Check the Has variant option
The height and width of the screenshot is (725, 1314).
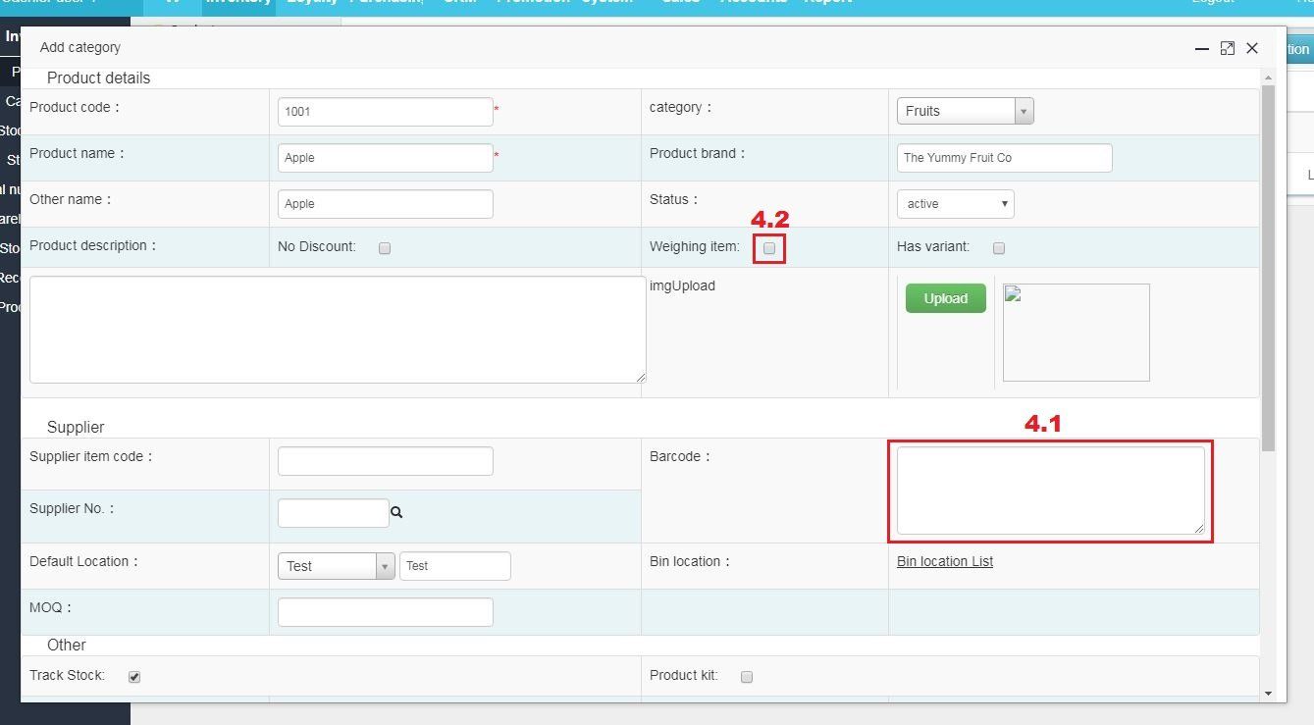coord(999,248)
